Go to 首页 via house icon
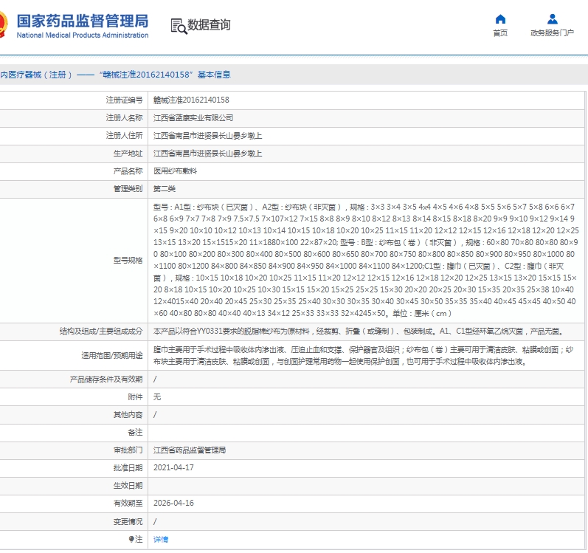This screenshot has height=553, width=588. coord(500,19)
